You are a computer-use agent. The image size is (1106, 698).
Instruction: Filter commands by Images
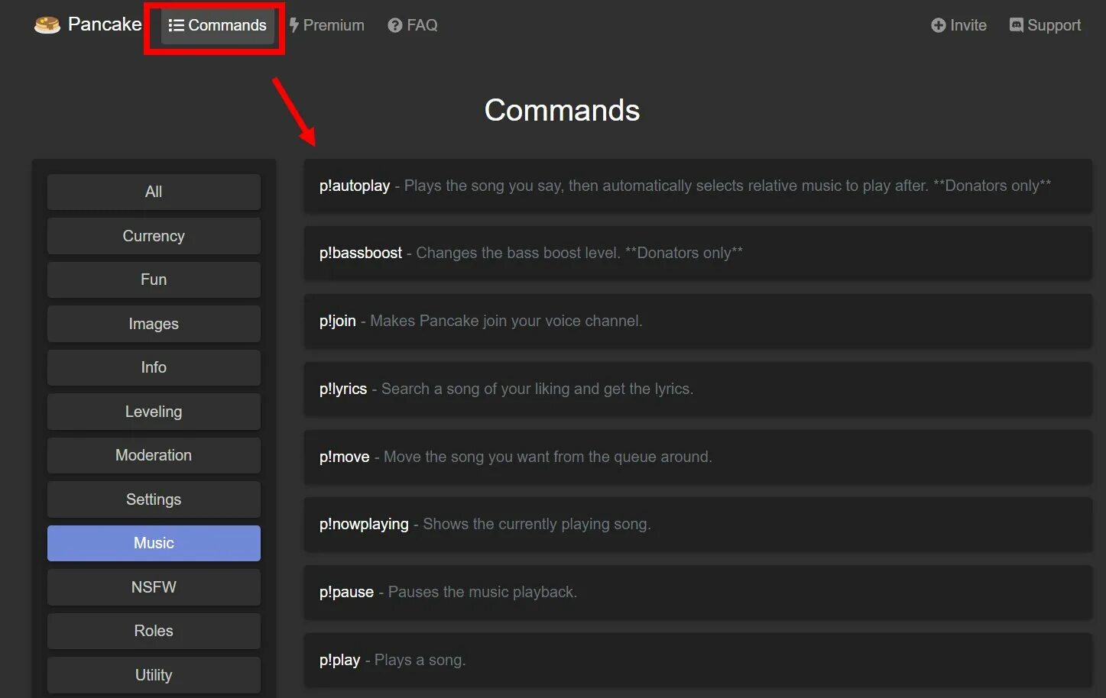[x=154, y=324]
